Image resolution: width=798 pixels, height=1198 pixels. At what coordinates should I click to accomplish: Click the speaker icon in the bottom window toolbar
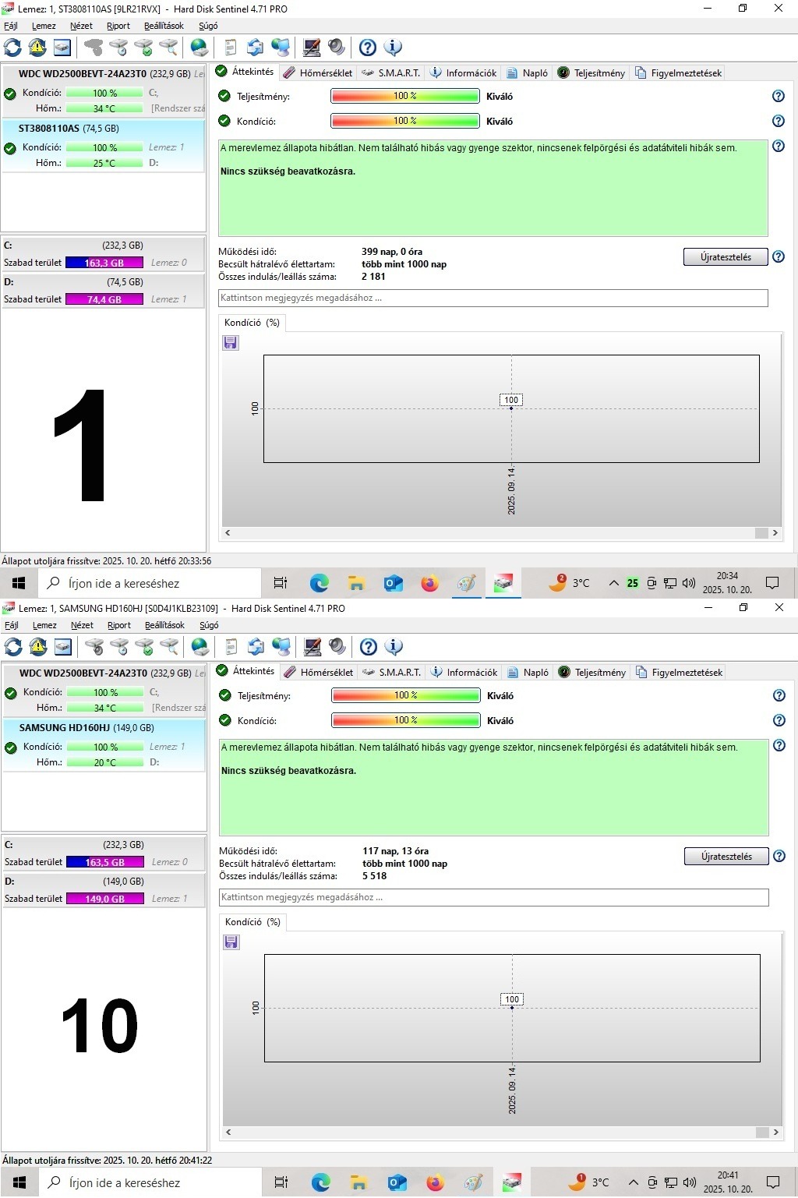pos(337,647)
